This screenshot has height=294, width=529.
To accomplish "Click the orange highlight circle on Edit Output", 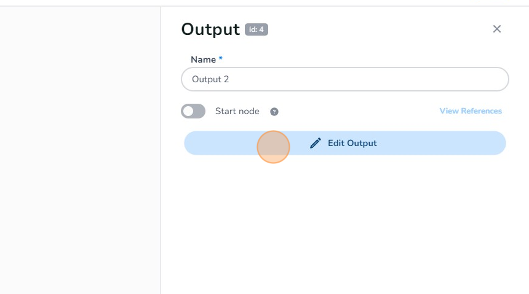I will coord(273,147).
